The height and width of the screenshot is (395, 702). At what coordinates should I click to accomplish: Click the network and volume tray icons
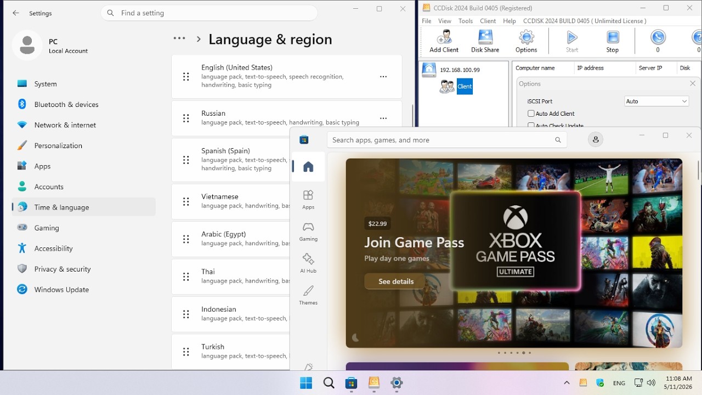point(645,383)
